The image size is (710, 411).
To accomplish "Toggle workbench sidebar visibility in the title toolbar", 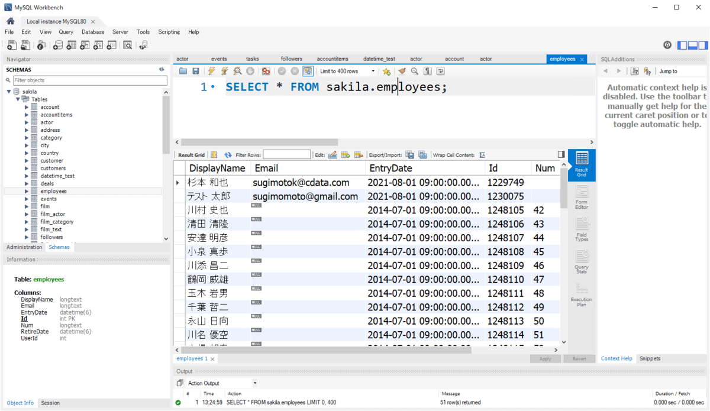I will [x=682, y=45].
